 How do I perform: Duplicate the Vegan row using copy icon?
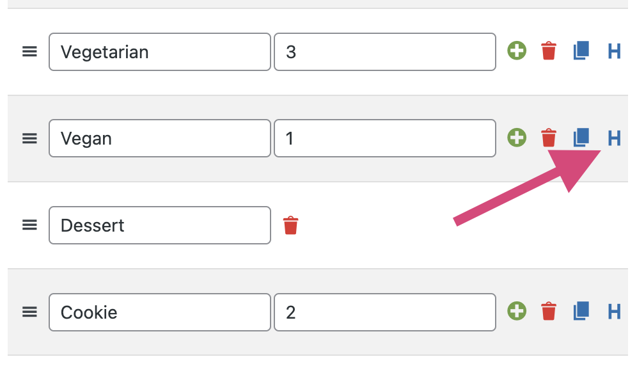pyautogui.click(x=581, y=138)
